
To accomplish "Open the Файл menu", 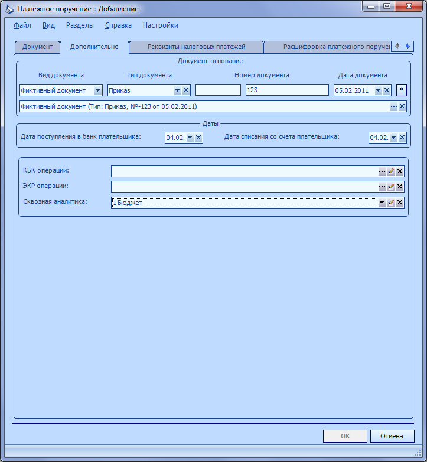I will pos(22,25).
